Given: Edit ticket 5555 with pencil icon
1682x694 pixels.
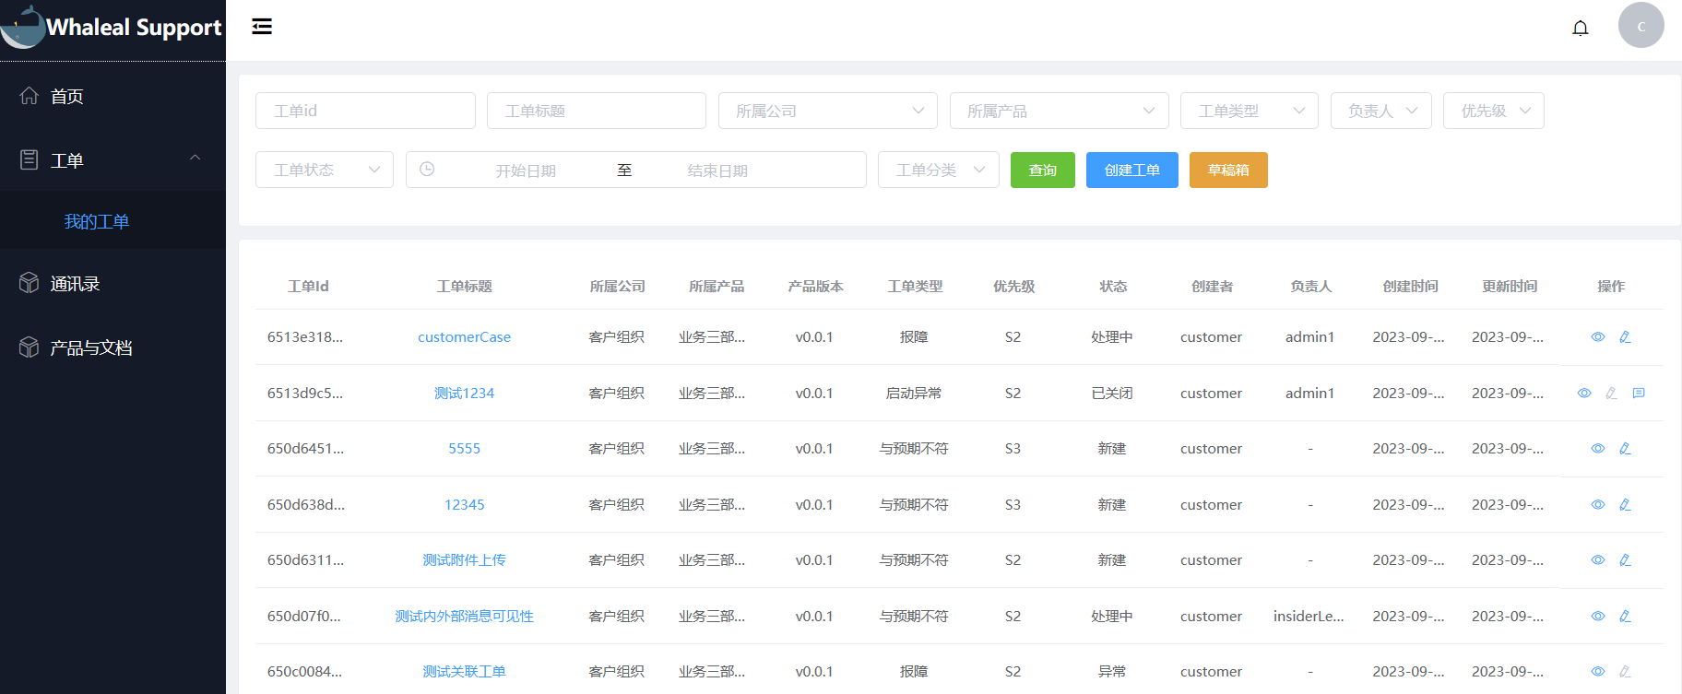Looking at the screenshot, I should click(x=1625, y=449).
